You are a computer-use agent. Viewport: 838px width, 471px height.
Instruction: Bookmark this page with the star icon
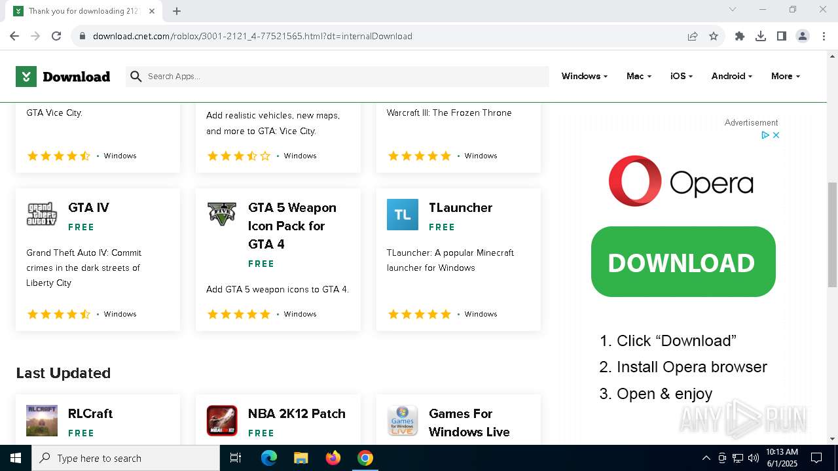tap(714, 36)
